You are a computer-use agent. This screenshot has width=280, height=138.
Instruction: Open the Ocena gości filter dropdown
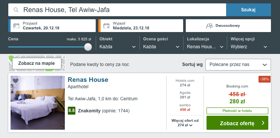point(161,47)
